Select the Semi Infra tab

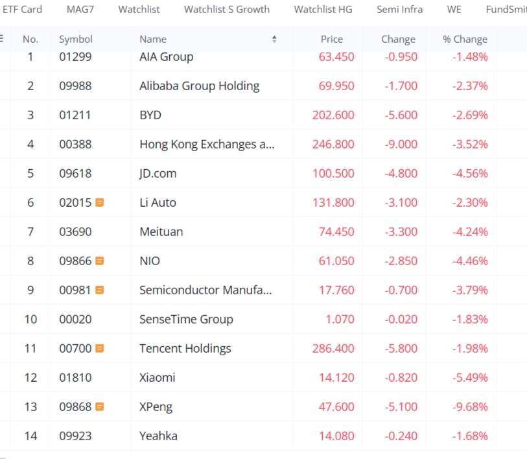coord(399,9)
